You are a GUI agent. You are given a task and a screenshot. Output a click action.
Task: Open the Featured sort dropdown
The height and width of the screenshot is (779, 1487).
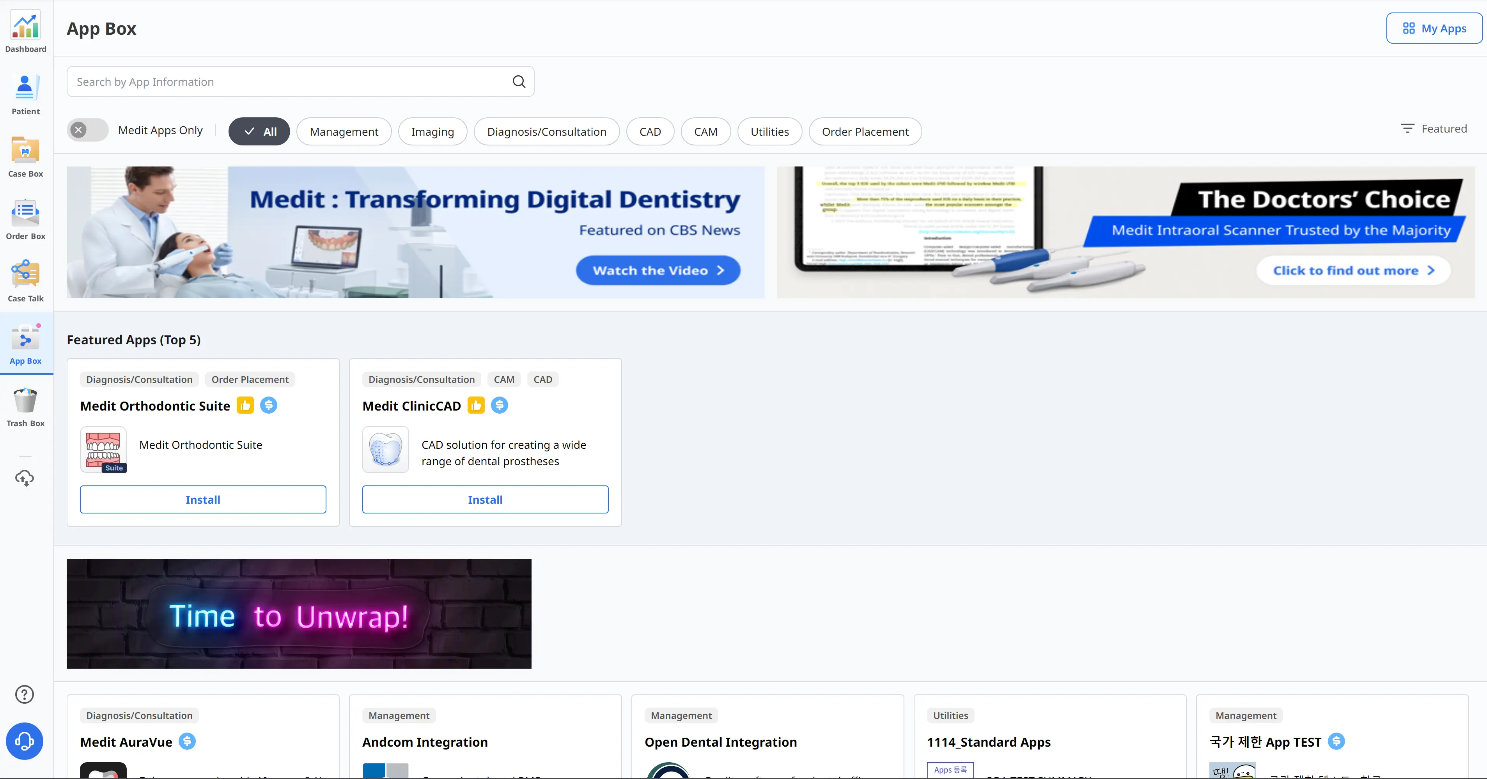pos(1434,129)
